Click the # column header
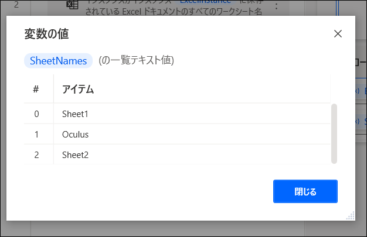This screenshot has height=237, width=367. [36, 89]
